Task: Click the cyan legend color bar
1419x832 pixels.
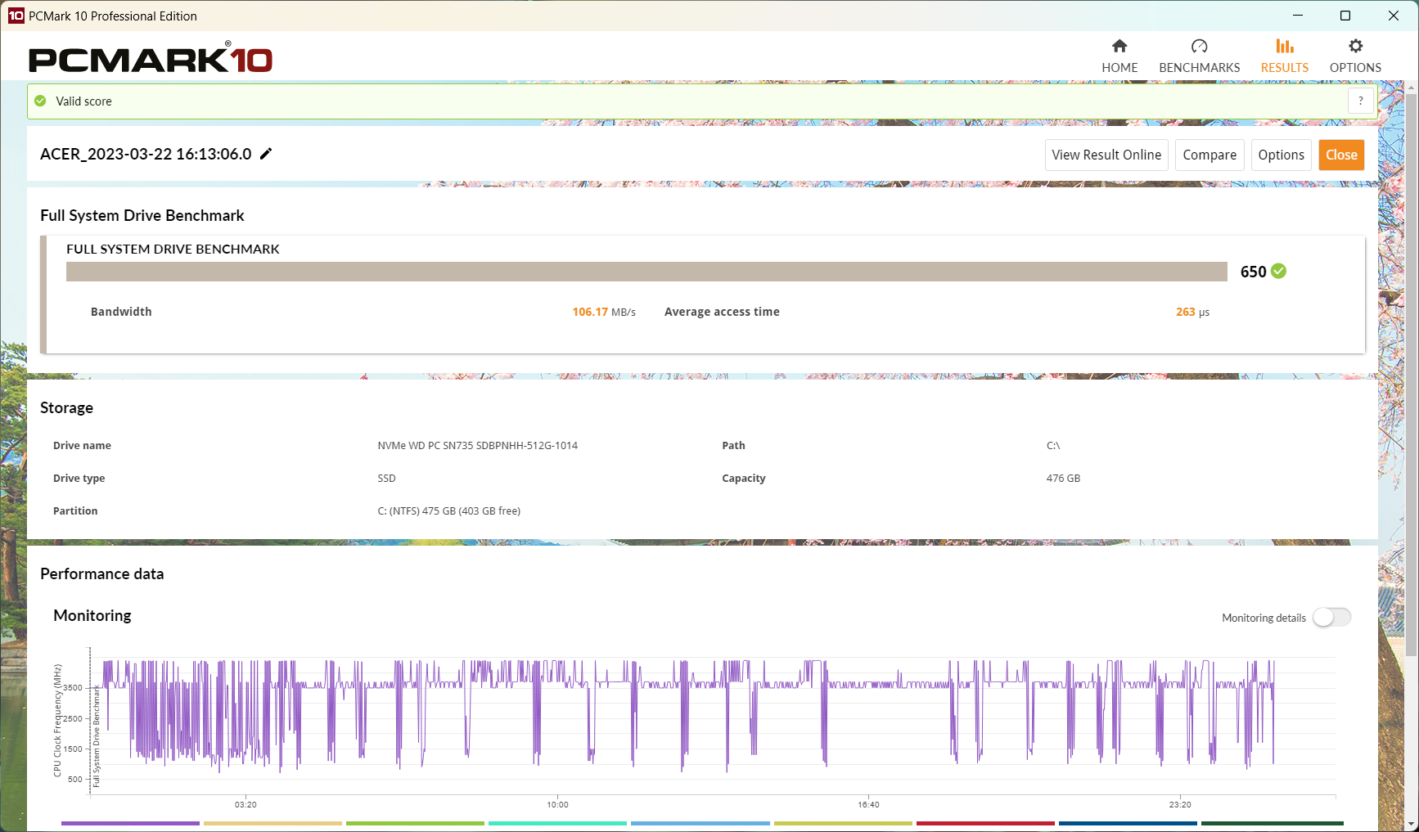Action: coord(557,823)
